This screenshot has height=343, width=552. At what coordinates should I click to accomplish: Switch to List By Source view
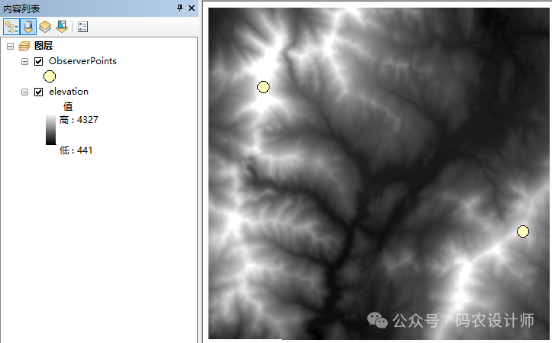(x=28, y=27)
